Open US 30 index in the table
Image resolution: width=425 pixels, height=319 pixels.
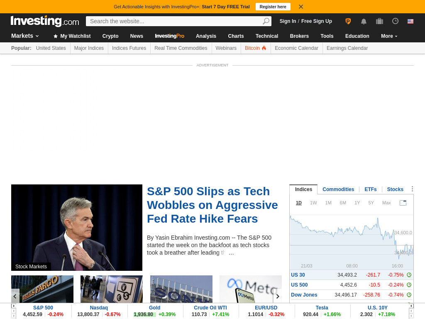click(298, 275)
